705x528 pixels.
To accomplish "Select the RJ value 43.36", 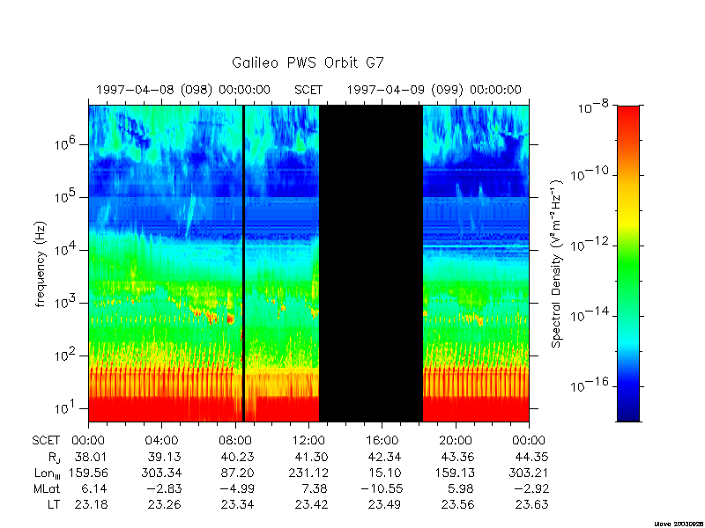I will 457,457.
